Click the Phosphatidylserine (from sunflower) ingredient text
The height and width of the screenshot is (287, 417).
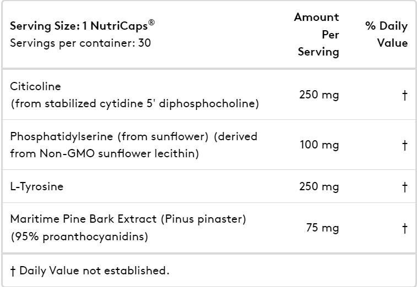click(109, 136)
